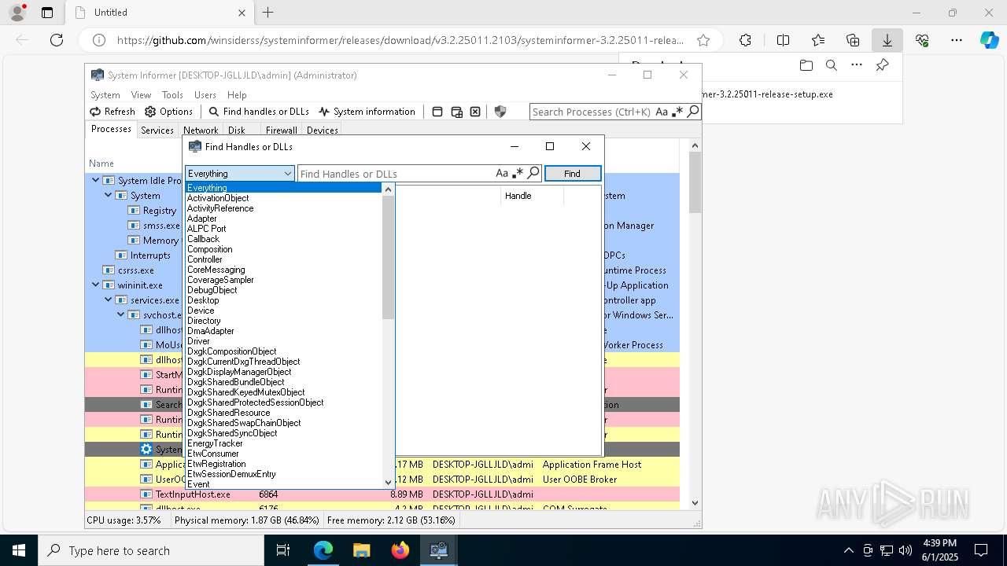Viewport: 1007px width, 566px height.
Task: Choose 'DebugObject' from the type list
Action: pos(283,290)
